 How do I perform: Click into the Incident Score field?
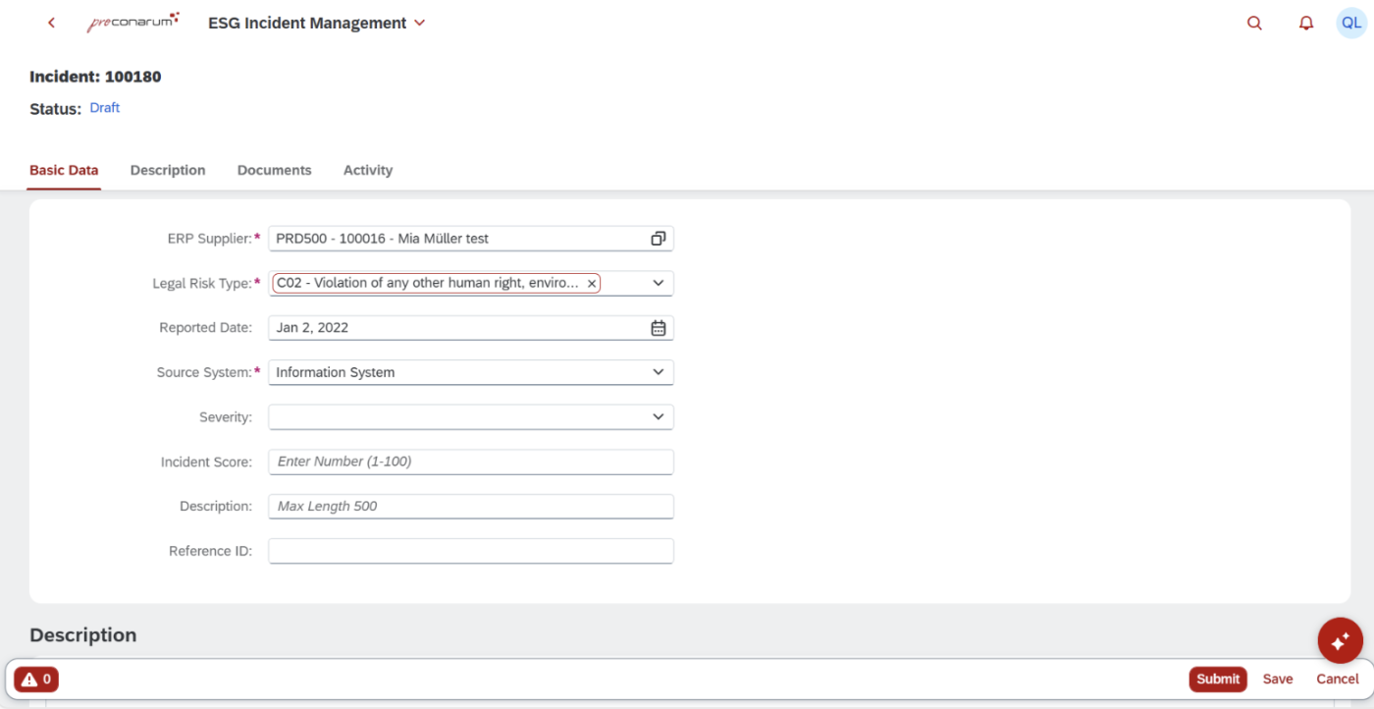[x=471, y=462]
